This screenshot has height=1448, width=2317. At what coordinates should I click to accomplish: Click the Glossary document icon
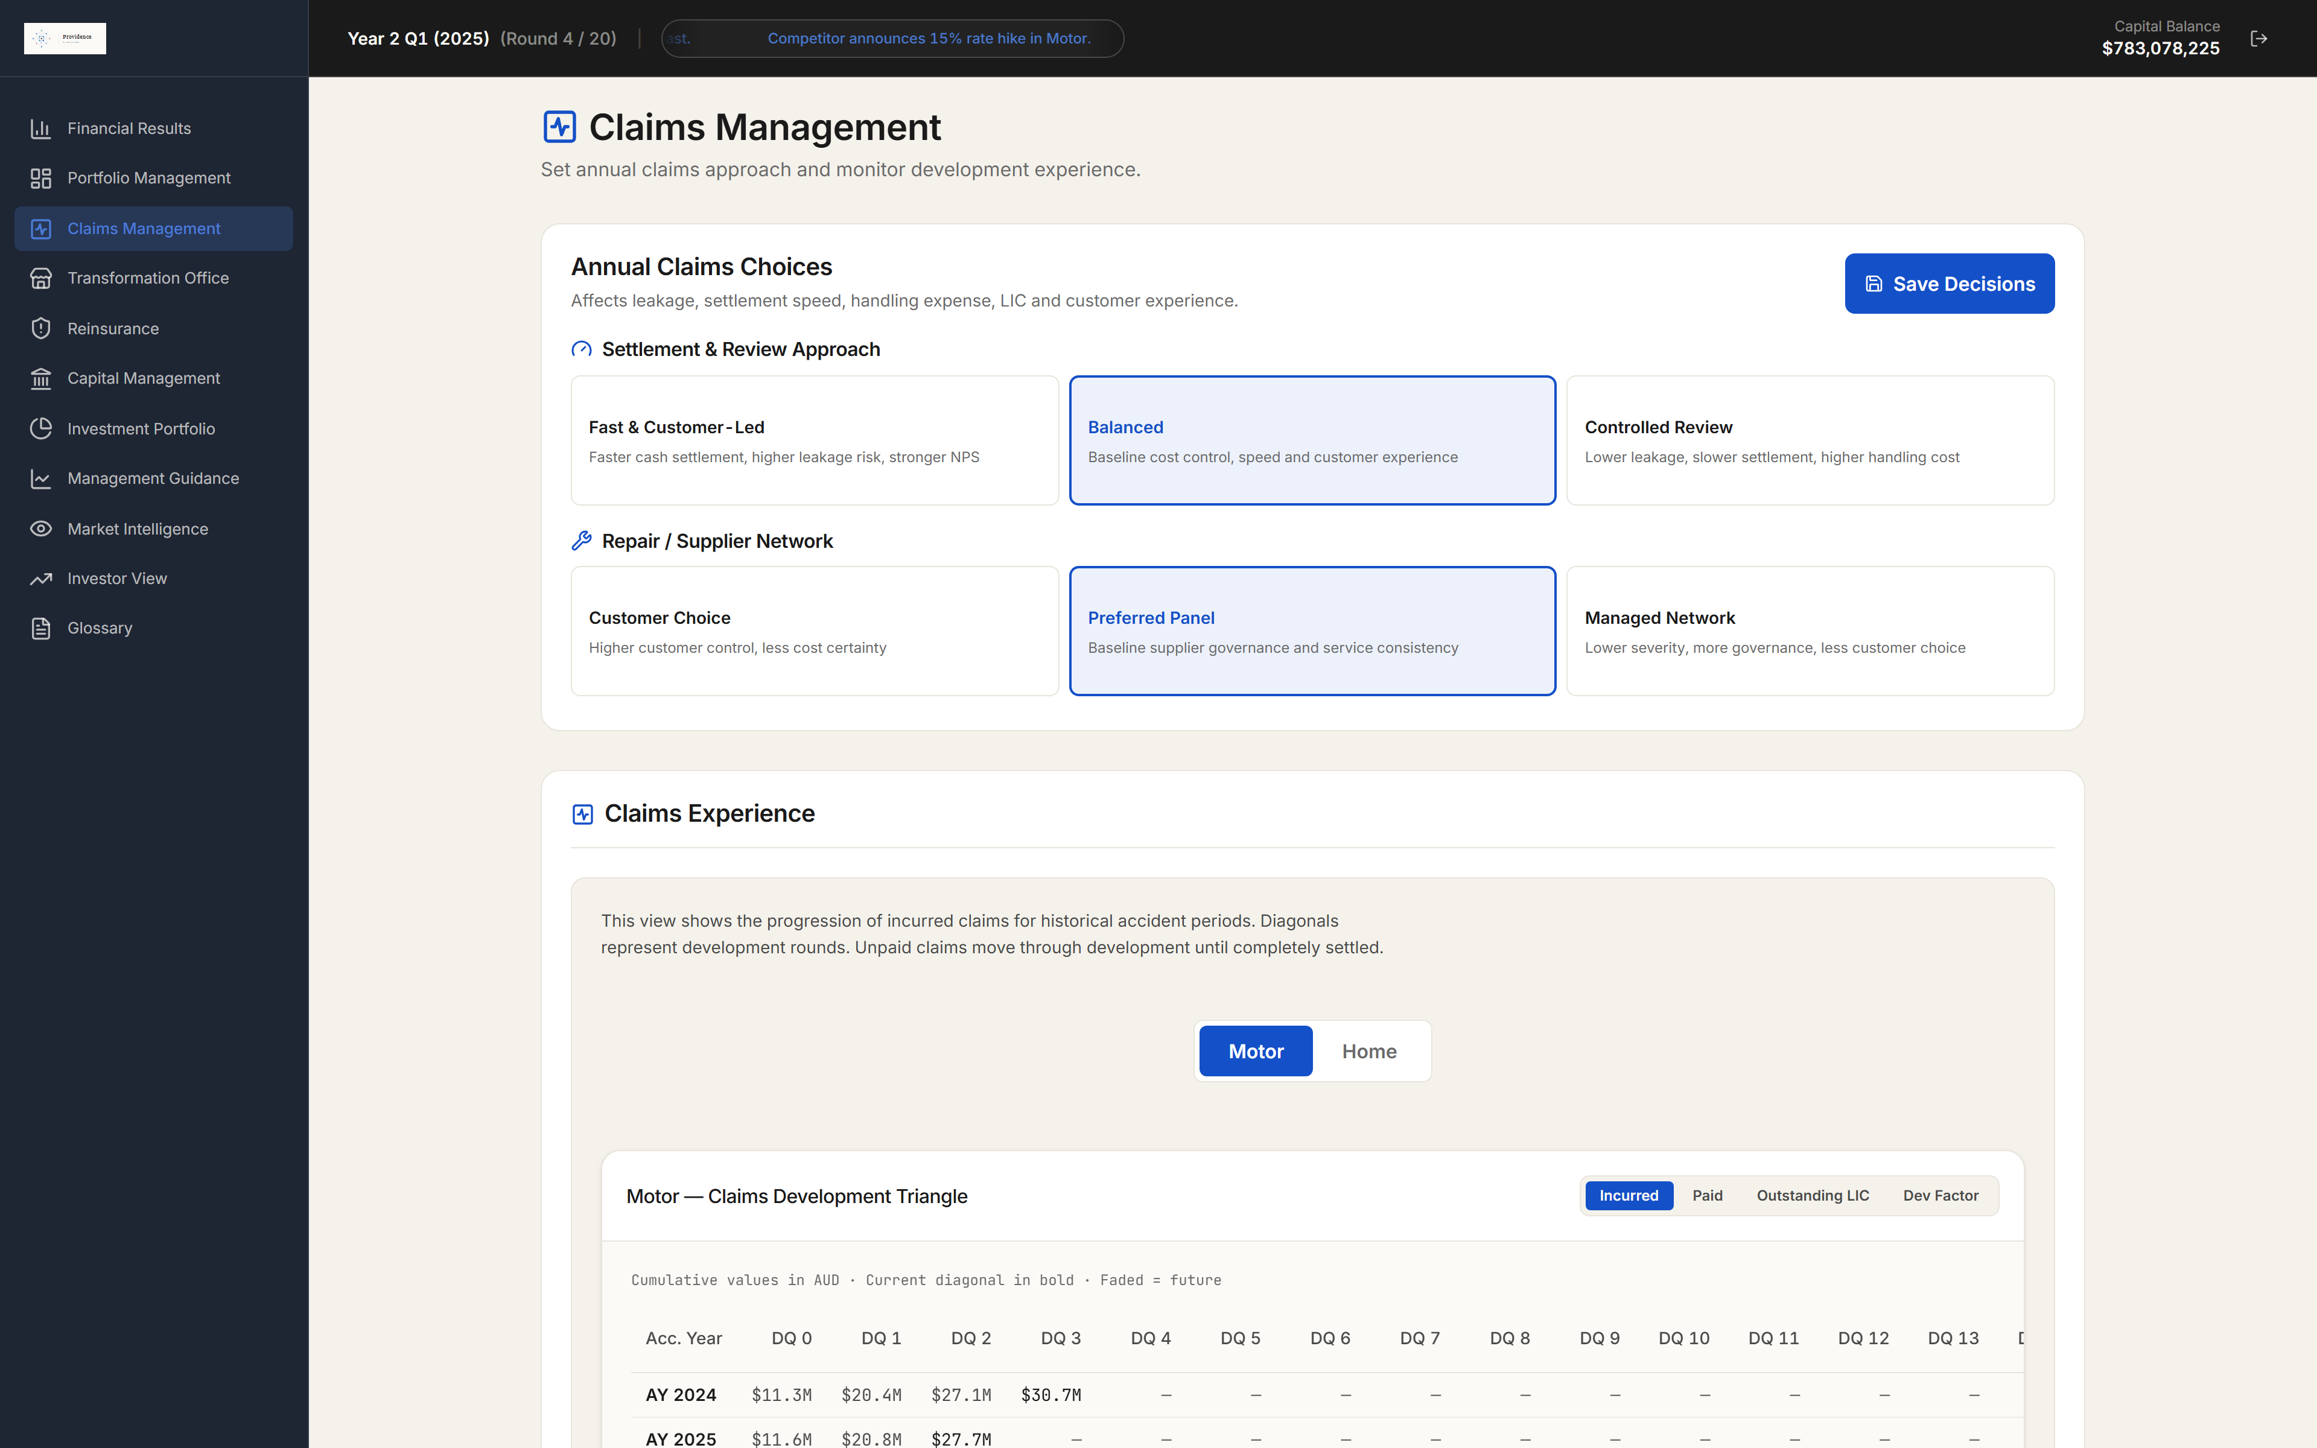[40, 628]
